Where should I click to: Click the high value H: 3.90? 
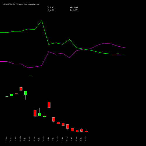click(x=74, y=8)
